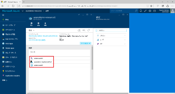Click the users icon in essentials header
175x94 pixels.
tap(84, 30)
